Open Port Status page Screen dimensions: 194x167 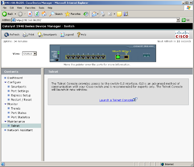19,113
